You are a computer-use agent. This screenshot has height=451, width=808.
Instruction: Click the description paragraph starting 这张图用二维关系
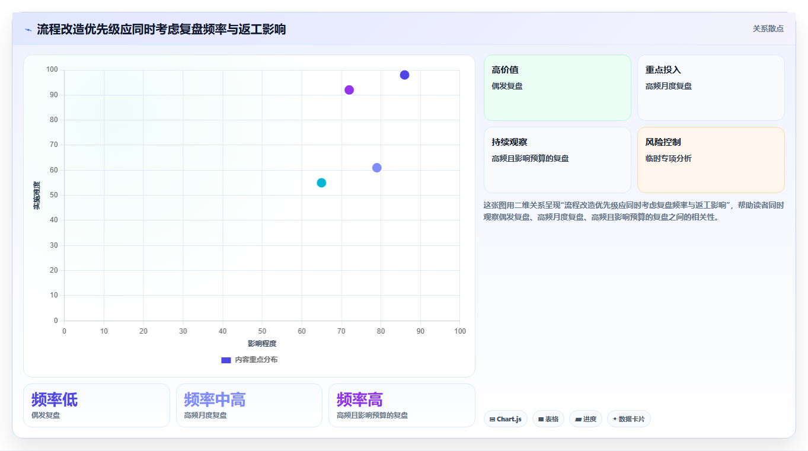(634, 211)
